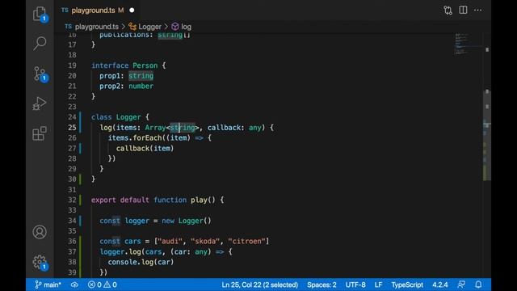
Task: Open More Actions ellipsis menu
Action: pyautogui.click(x=477, y=11)
